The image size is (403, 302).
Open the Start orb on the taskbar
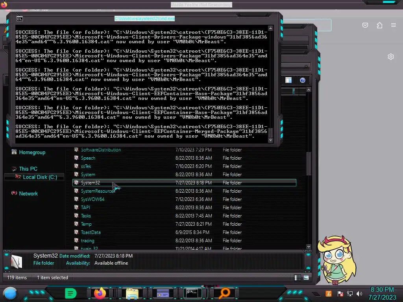pyautogui.click(x=10, y=293)
